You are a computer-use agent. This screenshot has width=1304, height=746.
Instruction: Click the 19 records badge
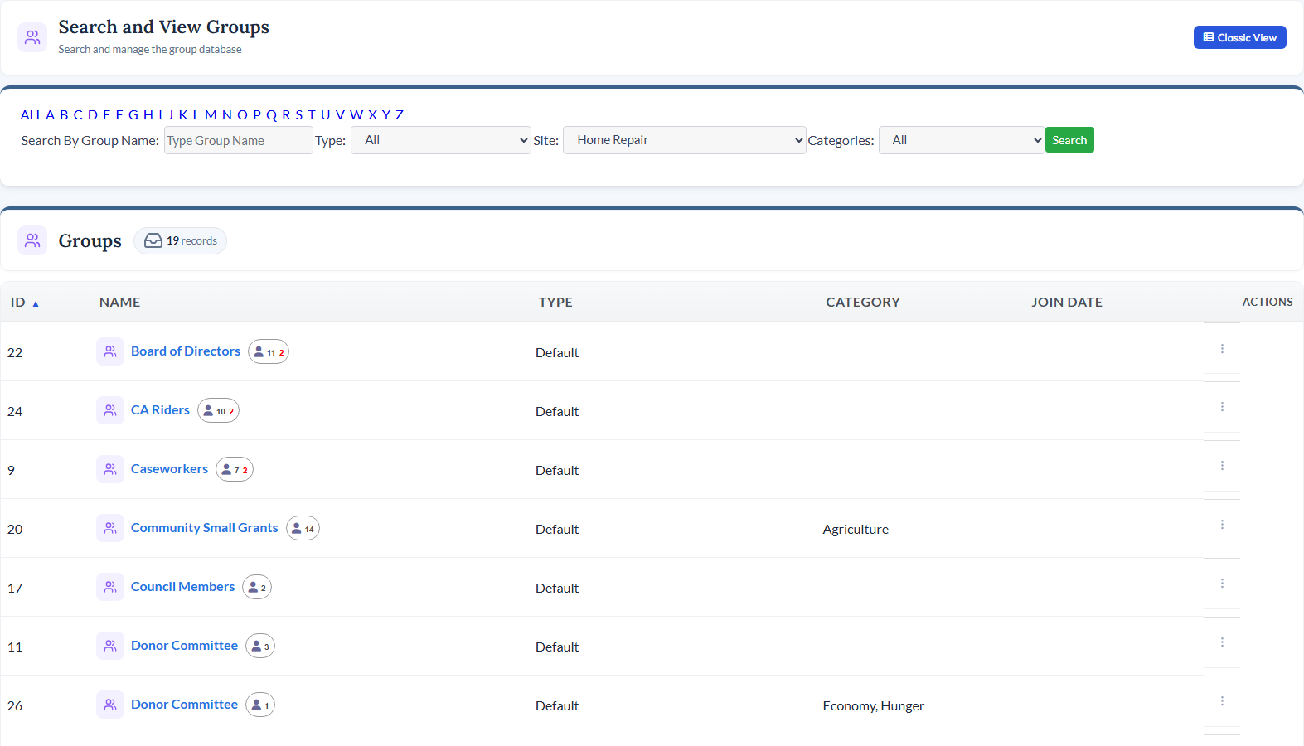(x=180, y=240)
